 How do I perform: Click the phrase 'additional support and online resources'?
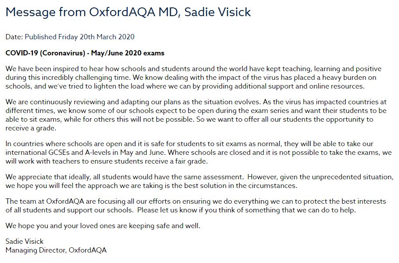[x=299, y=86]
